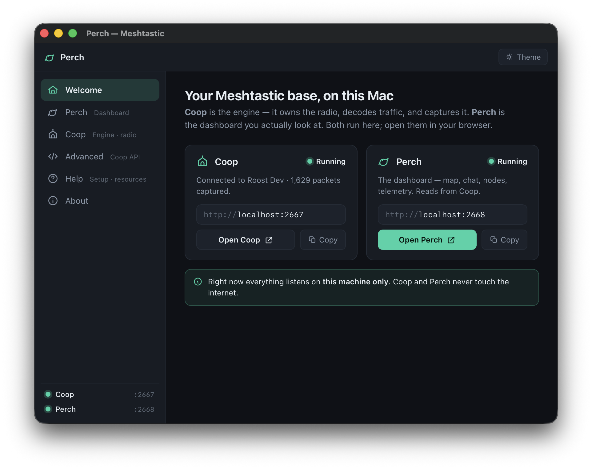Image resolution: width=592 pixels, height=469 pixels.
Task: Zoom the window with the green button
Action: (73, 33)
